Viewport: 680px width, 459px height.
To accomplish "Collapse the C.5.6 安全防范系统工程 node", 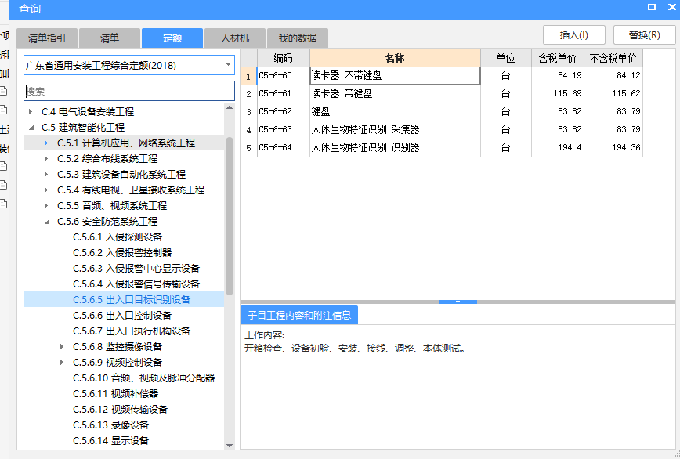I will 46,222.
